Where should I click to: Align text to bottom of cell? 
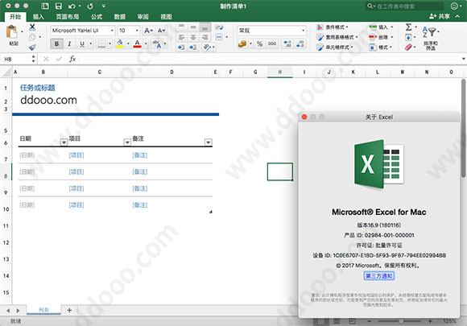pos(205,27)
